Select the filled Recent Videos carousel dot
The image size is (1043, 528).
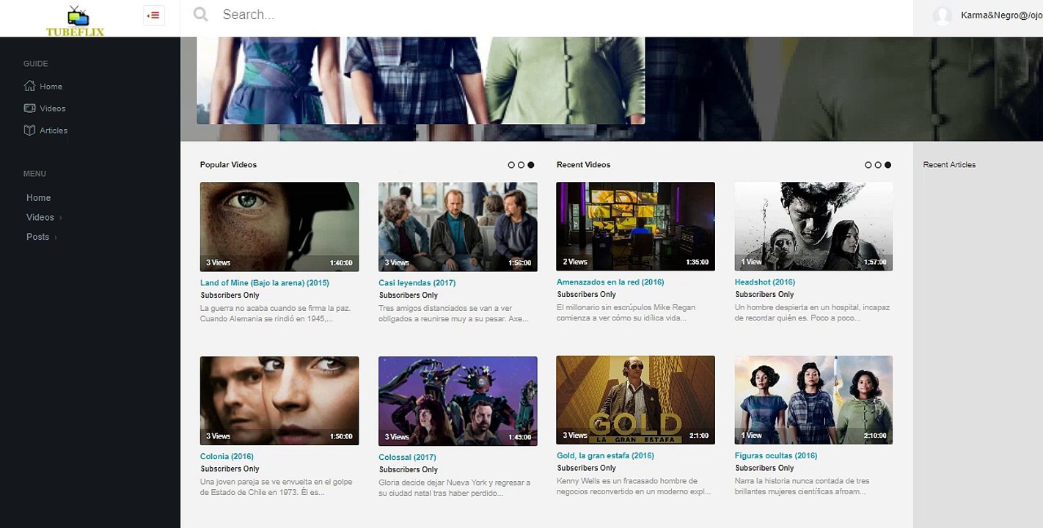click(888, 165)
